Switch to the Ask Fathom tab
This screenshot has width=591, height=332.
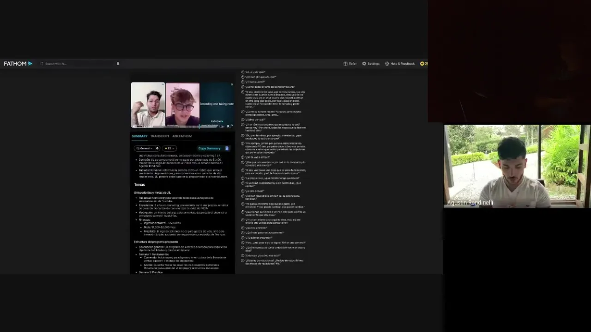[x=182, y=136]
